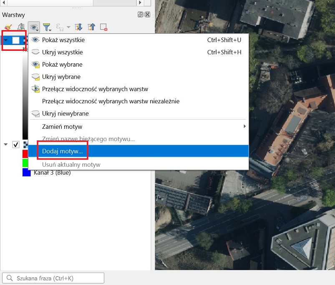Click the add group icon in Warstwy toolbar
The height and width of the screenshot is (285, 335).
pyautogui.click(x=21, y=27)
